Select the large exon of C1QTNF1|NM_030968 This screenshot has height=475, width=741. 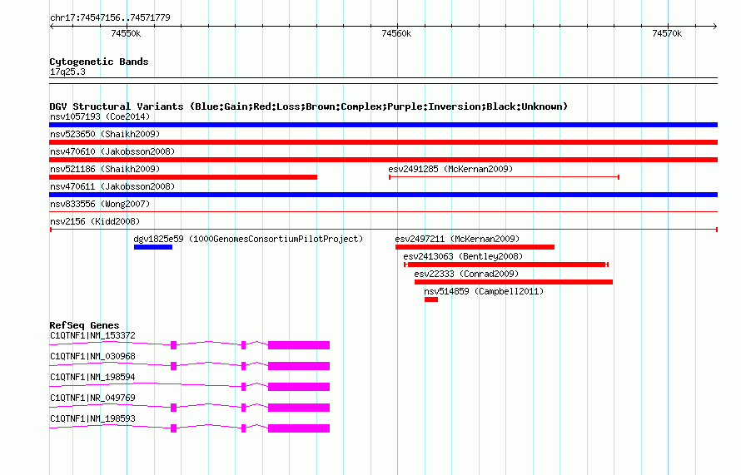pos(299,366)
